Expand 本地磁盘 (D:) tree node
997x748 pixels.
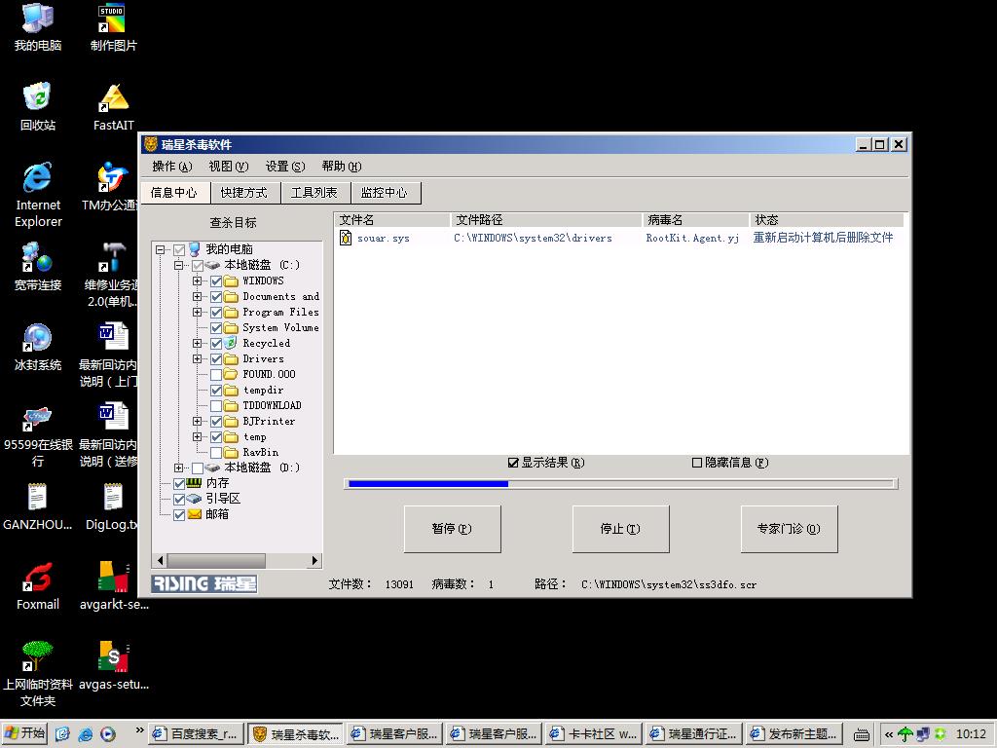click(x=179, y=468)
